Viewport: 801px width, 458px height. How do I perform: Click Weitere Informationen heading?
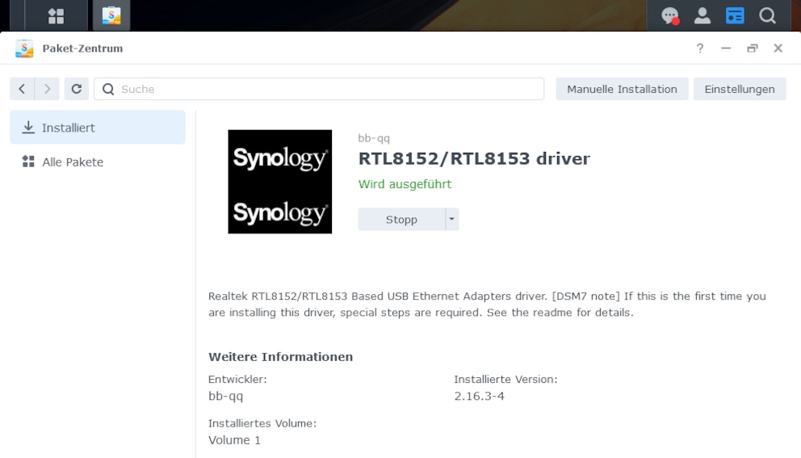click(280, 357)
